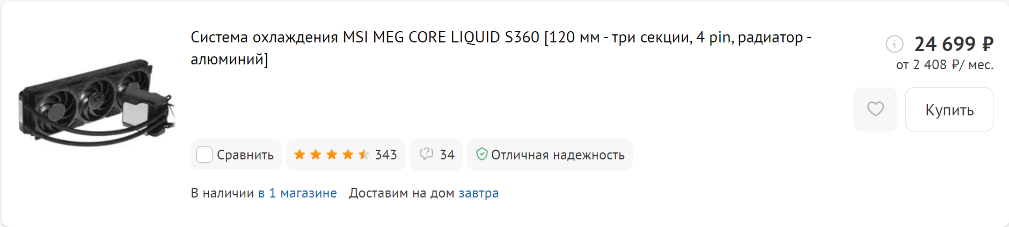1009x227 pixels.
Task: Click the first orange rating star
Action: point(299,155)
